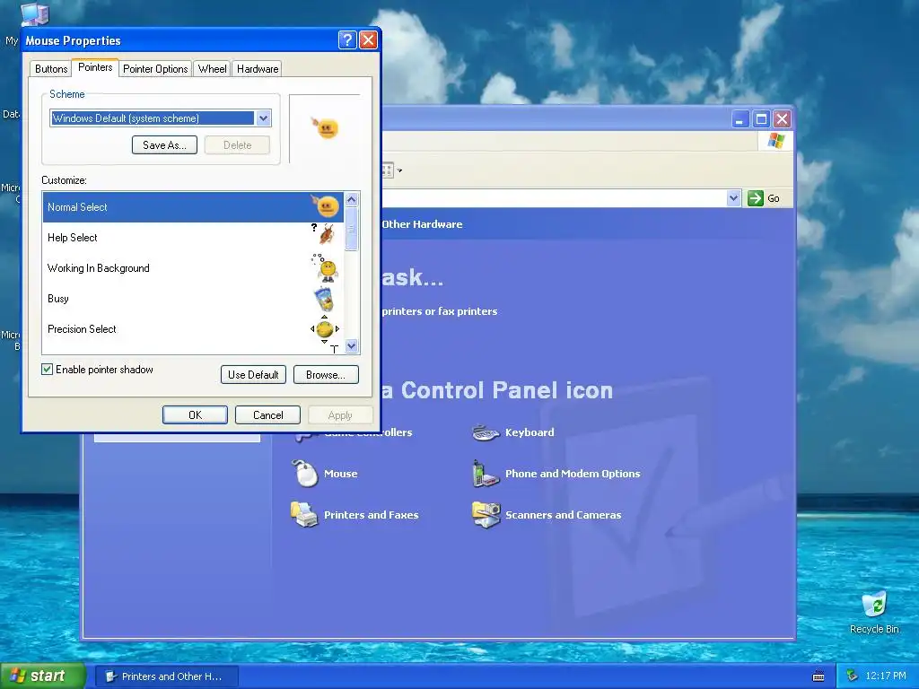Screen dimensions: 919x689
Task: Switch to the Buttons tab
Action: pyautogui.click(x=51, y=69)
